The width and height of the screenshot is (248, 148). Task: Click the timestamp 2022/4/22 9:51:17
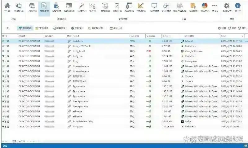pyautogui.click(x=231, y=127)
